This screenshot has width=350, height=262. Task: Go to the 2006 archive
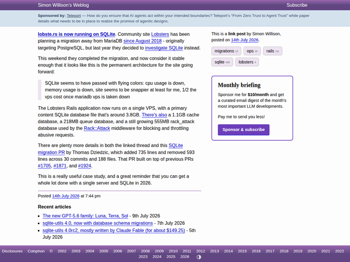[x=118, y=251]
